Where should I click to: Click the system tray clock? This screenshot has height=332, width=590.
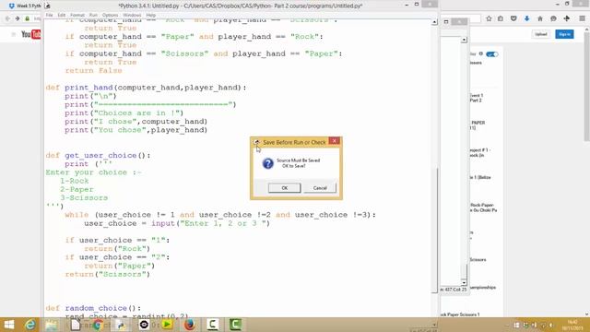[x=572, y=326]
